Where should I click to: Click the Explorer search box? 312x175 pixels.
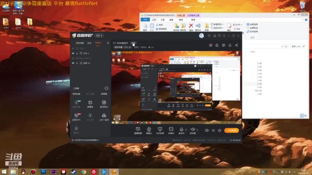(298, 46)
